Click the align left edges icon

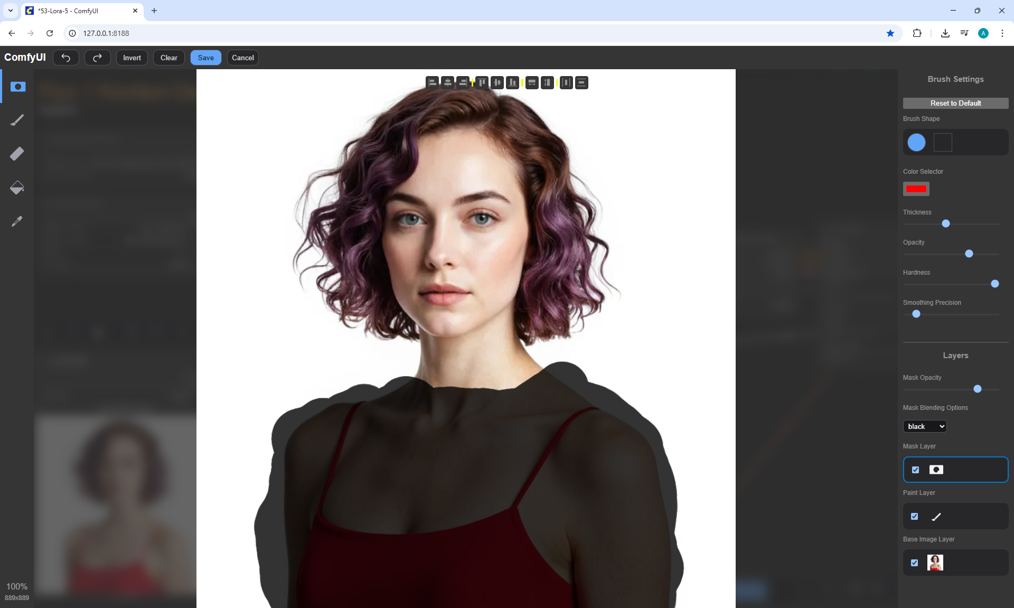[x=433, y=82]
